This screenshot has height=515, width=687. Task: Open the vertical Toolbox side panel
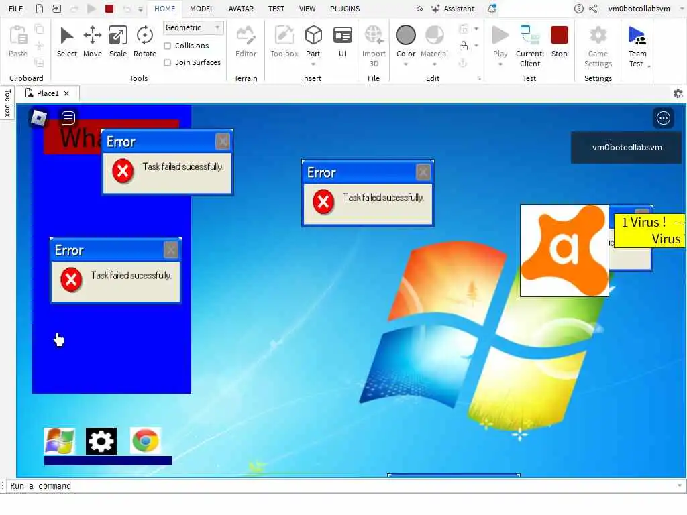pyautogui.click(x=7, y=103)
